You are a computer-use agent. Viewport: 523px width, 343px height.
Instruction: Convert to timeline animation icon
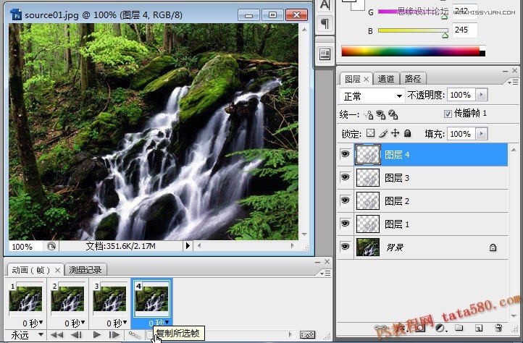307,334
